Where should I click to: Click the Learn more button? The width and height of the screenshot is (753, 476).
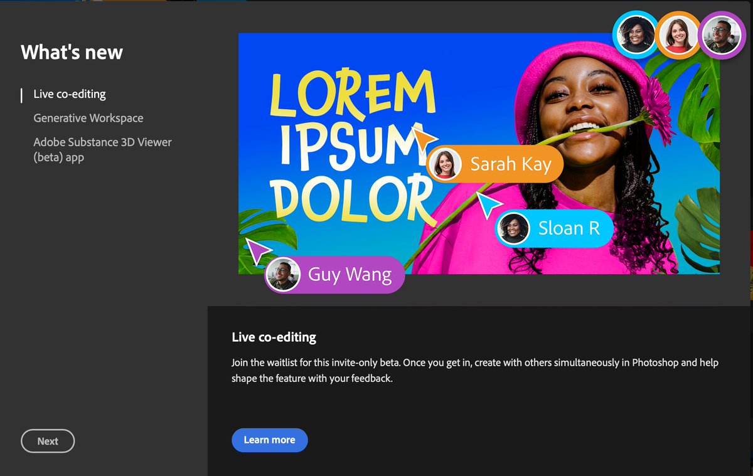[269, 440]
